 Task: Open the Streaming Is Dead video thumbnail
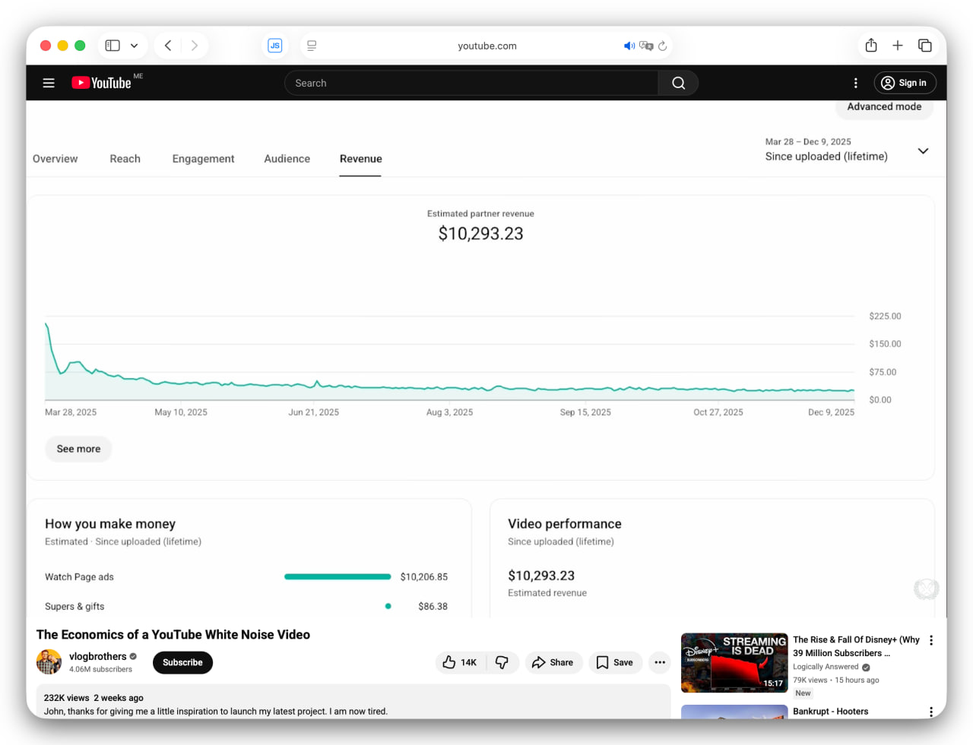[734, 662]
